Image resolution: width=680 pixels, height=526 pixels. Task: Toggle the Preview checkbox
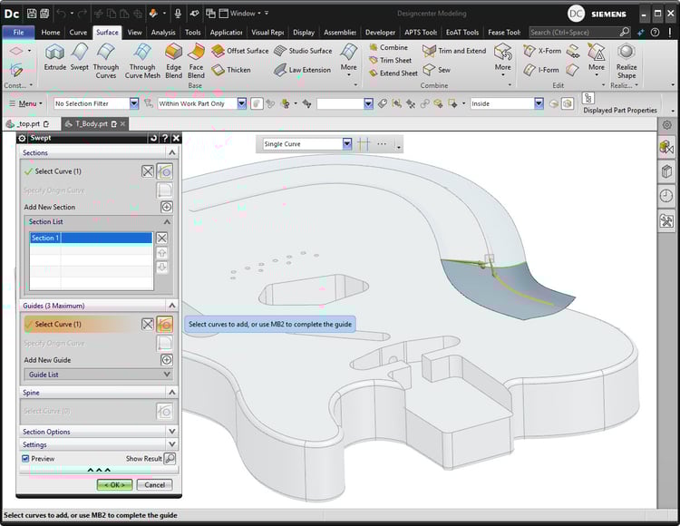click(25, 459)
